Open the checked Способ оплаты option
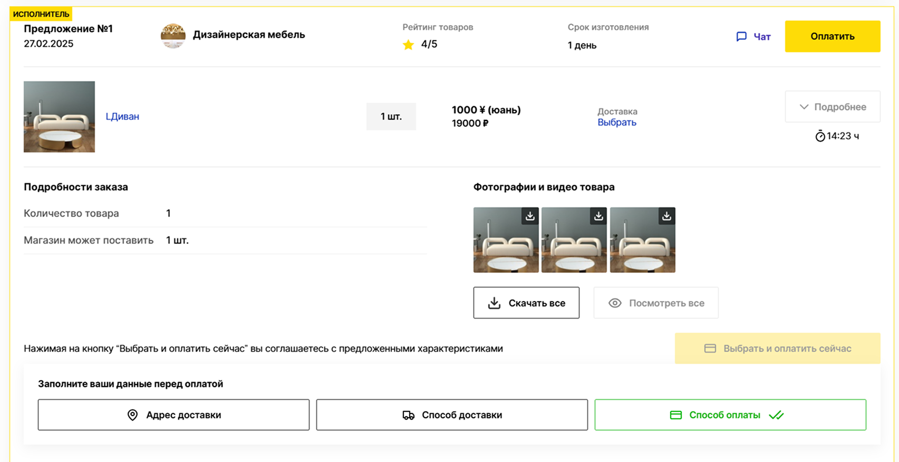Screen dimensions: 899x462 730,415
